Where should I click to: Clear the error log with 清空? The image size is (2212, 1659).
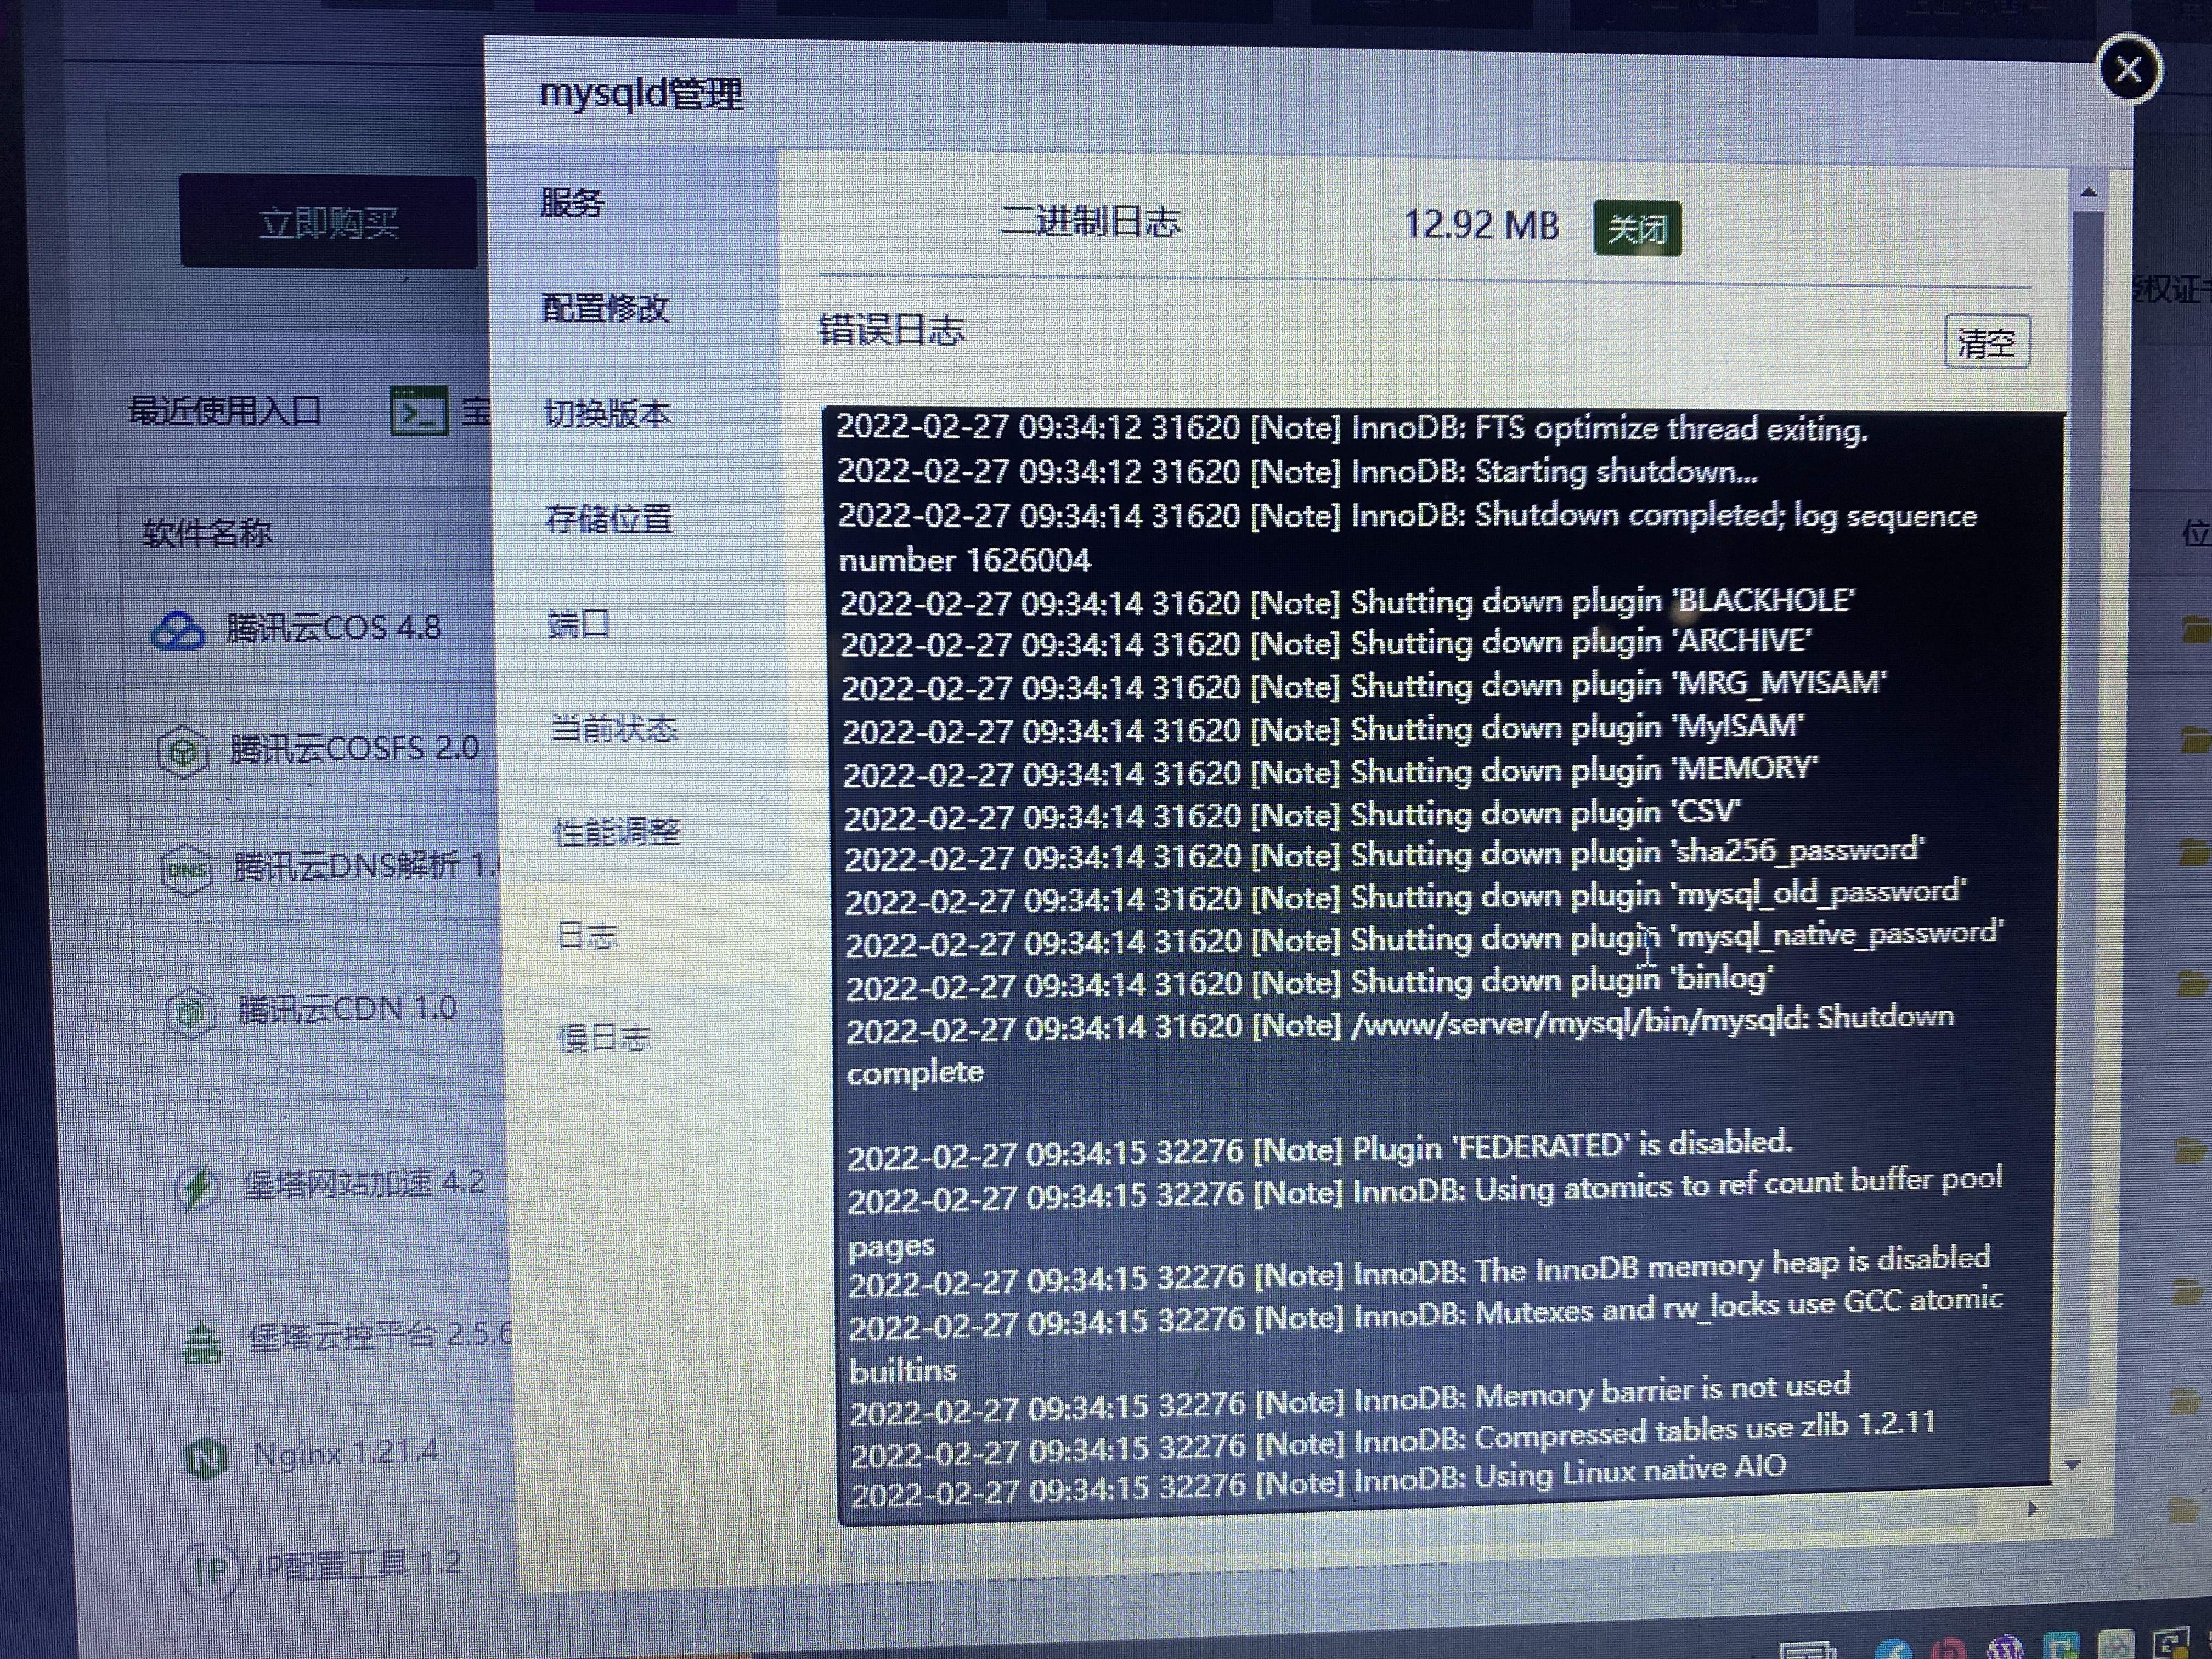[1986, 343]
